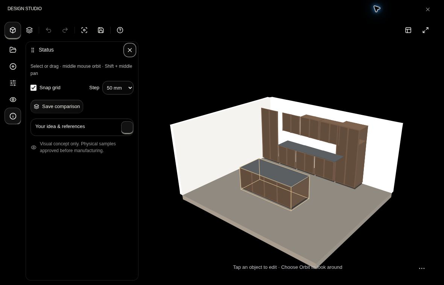
Task: Close the Design Studio window
Action: point(427,9)
